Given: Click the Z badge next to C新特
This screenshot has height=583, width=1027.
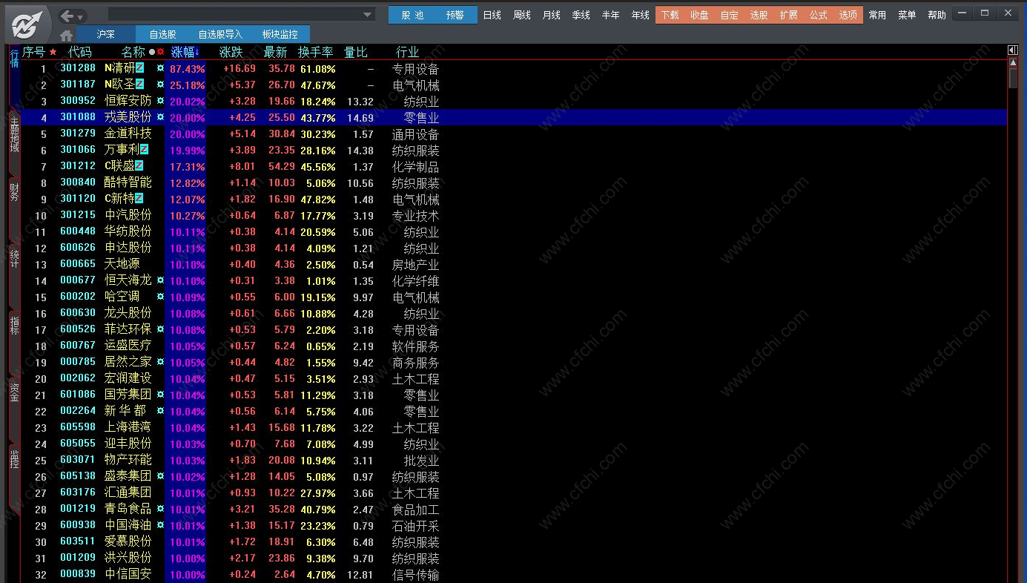Looking at the screenshot, I should pos(139,199).
